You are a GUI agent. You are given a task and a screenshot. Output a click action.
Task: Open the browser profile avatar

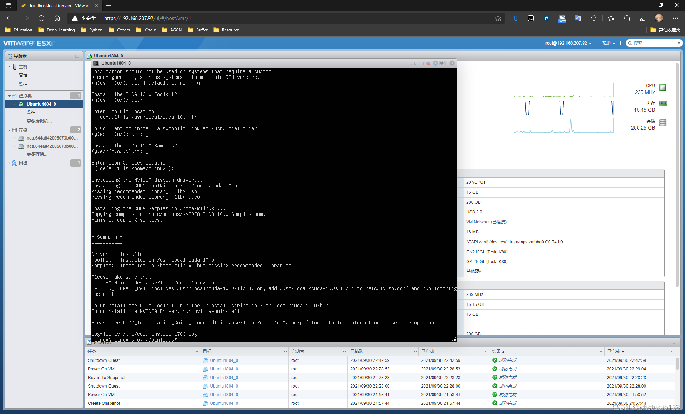[x=659, y=18]
